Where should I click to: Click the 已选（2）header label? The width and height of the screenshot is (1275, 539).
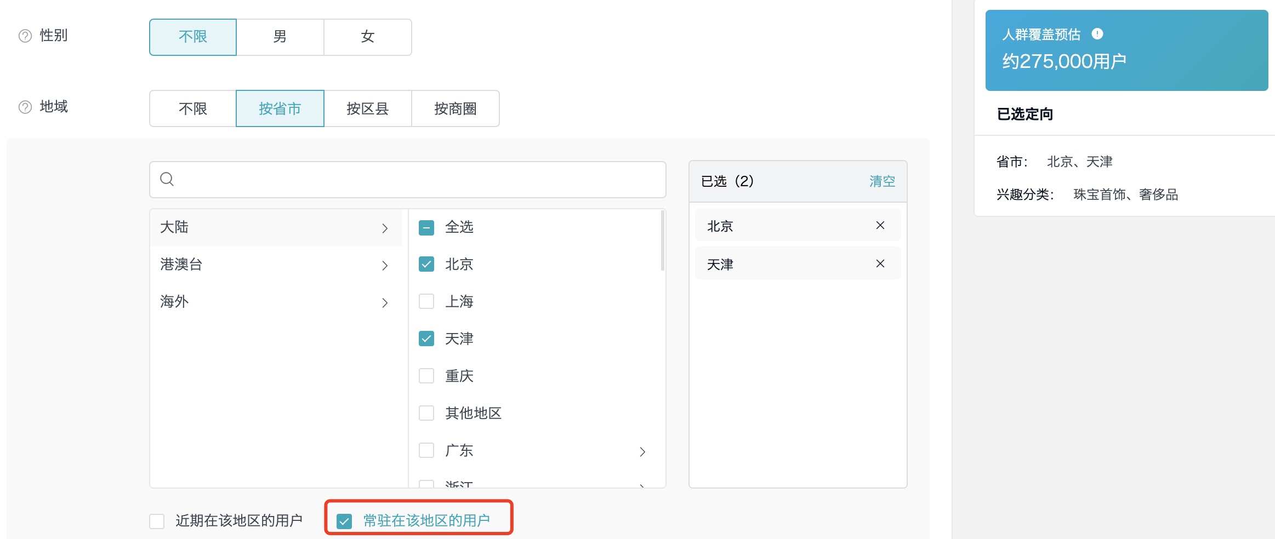tap(727, 181)
